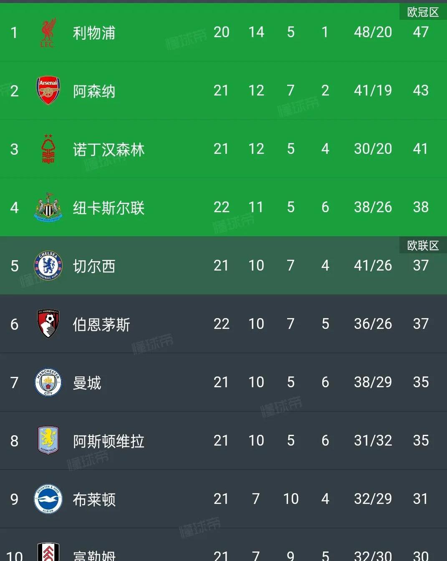Click the Arsenal club badge

48,91
